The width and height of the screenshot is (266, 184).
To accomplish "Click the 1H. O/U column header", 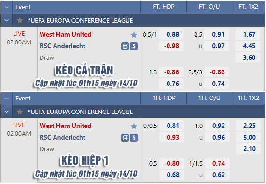I will (x=210, y=99).
